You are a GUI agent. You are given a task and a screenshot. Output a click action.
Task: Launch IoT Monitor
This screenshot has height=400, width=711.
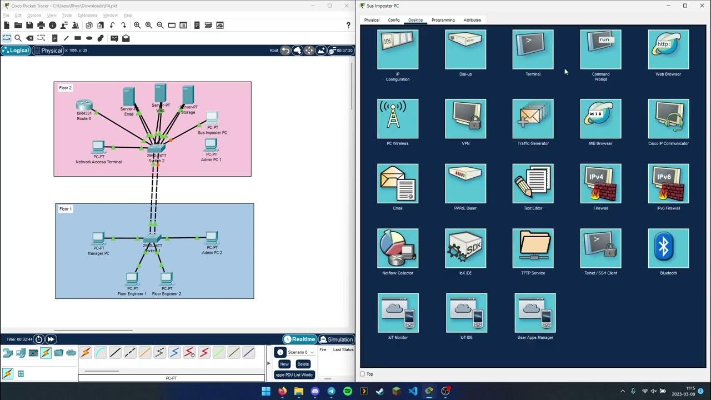(398, 313)
